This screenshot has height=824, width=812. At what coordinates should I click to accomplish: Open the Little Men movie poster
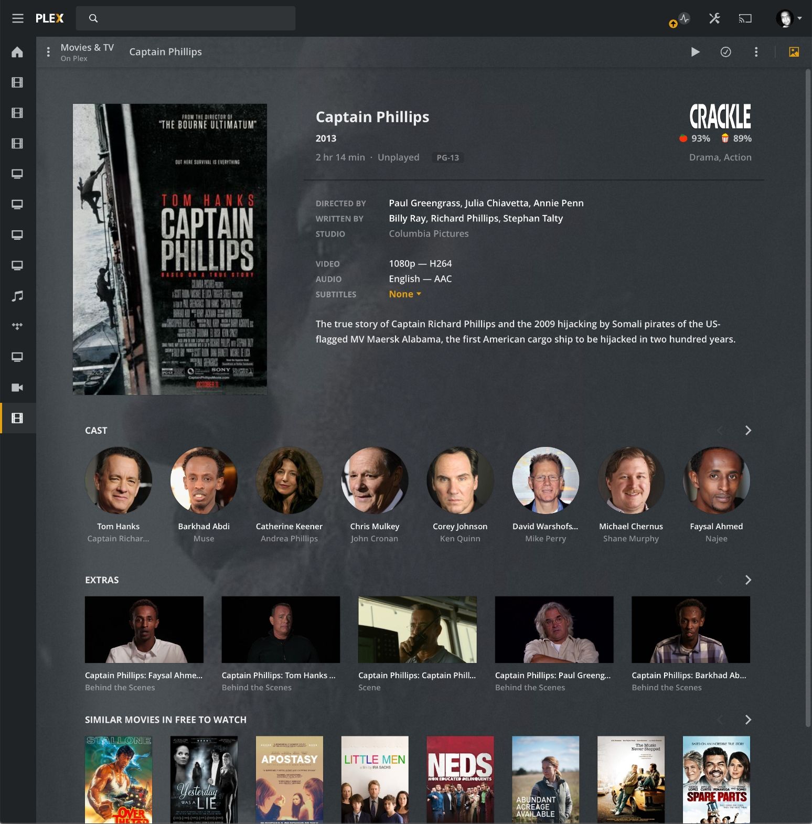375,779
